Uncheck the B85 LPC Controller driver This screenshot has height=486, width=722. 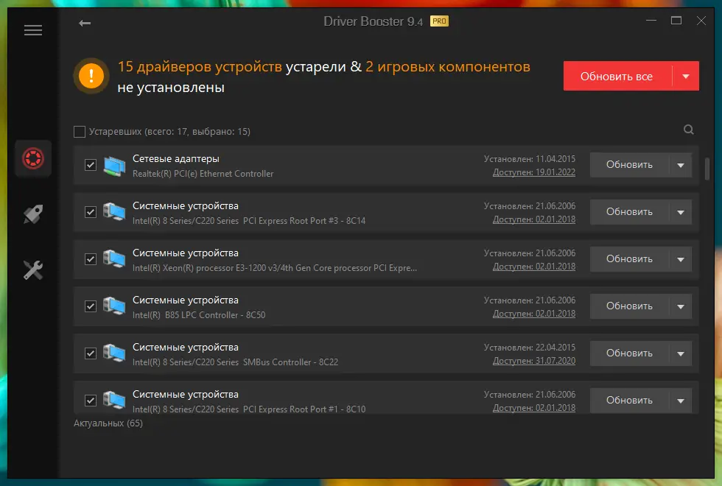pos(91,306)
